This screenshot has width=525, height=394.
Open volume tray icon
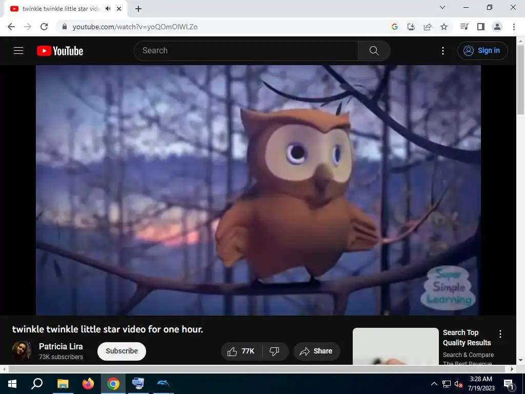click(x=458, y=384)
